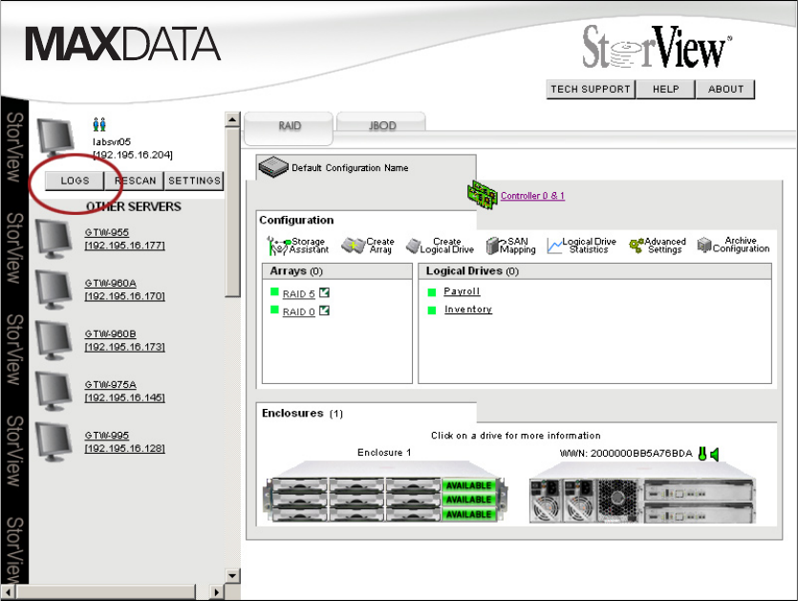Click the middle AVAILABLE drive slot
Image resolution: width=798 pixels, height=601 pixels.
(x=468, y=500)
